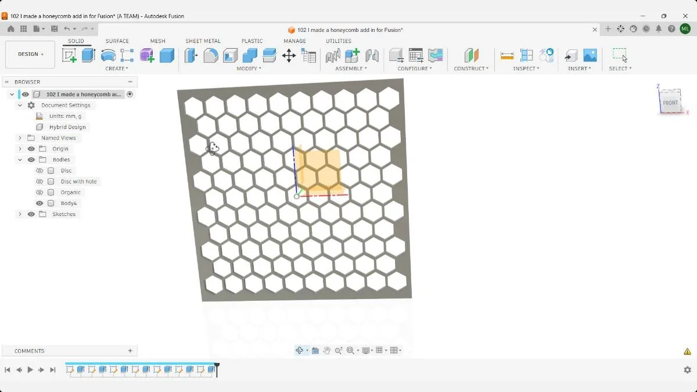Activate the window Select tool
The width and height of the screenshot is (697, 392).
[620, 55]
